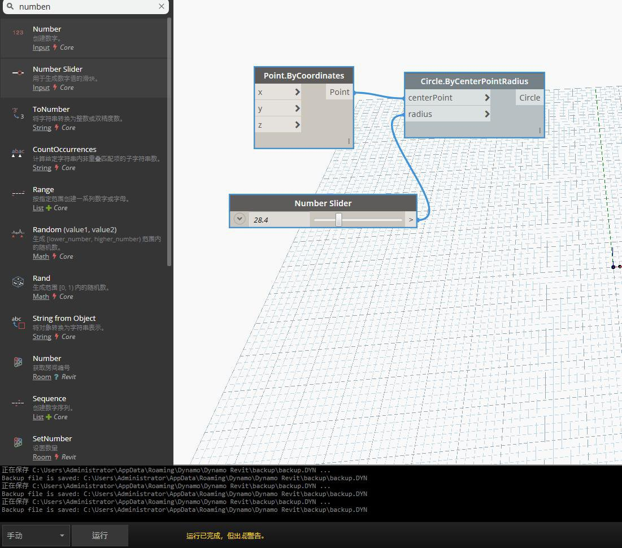
Task: Click the Run button
Action: tap(100, 536)
